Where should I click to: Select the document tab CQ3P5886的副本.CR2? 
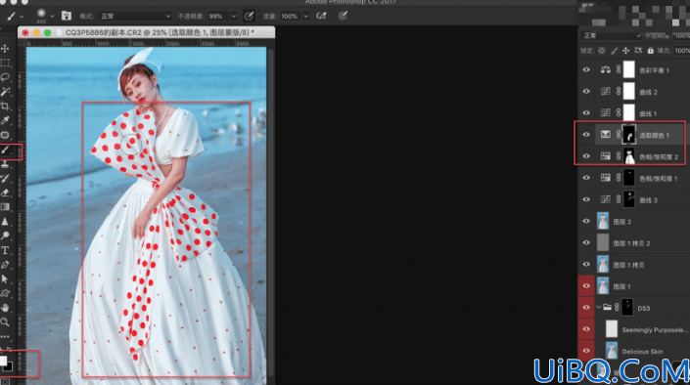pos(146,32)
